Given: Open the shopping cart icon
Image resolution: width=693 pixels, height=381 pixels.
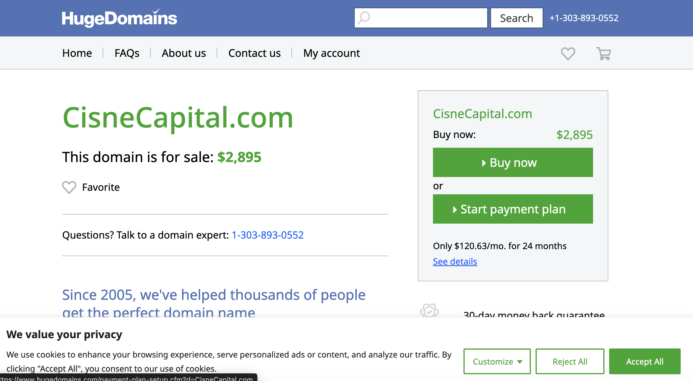Looking at the screenshot, I should point(603,54).
